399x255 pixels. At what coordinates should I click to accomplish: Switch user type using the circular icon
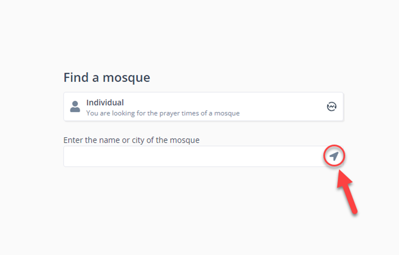pyautogui.click(x=331, y=107)
